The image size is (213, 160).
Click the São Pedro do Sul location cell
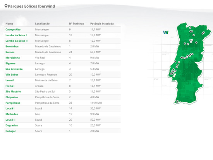(45, 91)
